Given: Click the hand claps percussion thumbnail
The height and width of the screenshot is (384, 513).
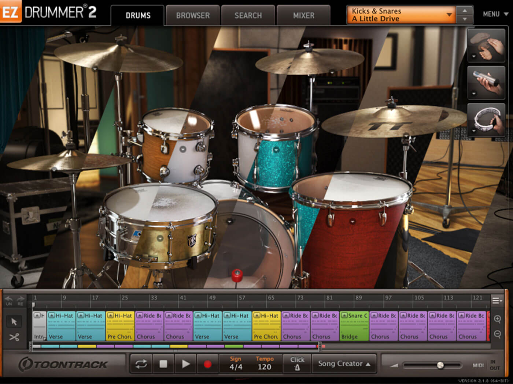Looking at the screenshot, I should tap(486, 46).
